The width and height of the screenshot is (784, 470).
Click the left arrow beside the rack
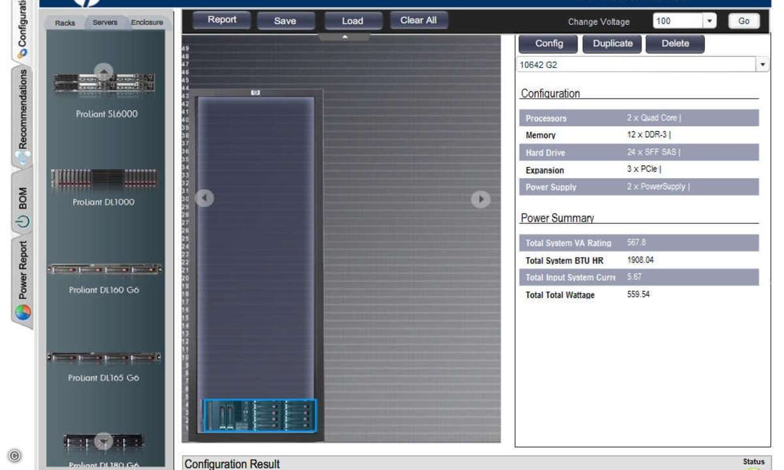[204, 198]
